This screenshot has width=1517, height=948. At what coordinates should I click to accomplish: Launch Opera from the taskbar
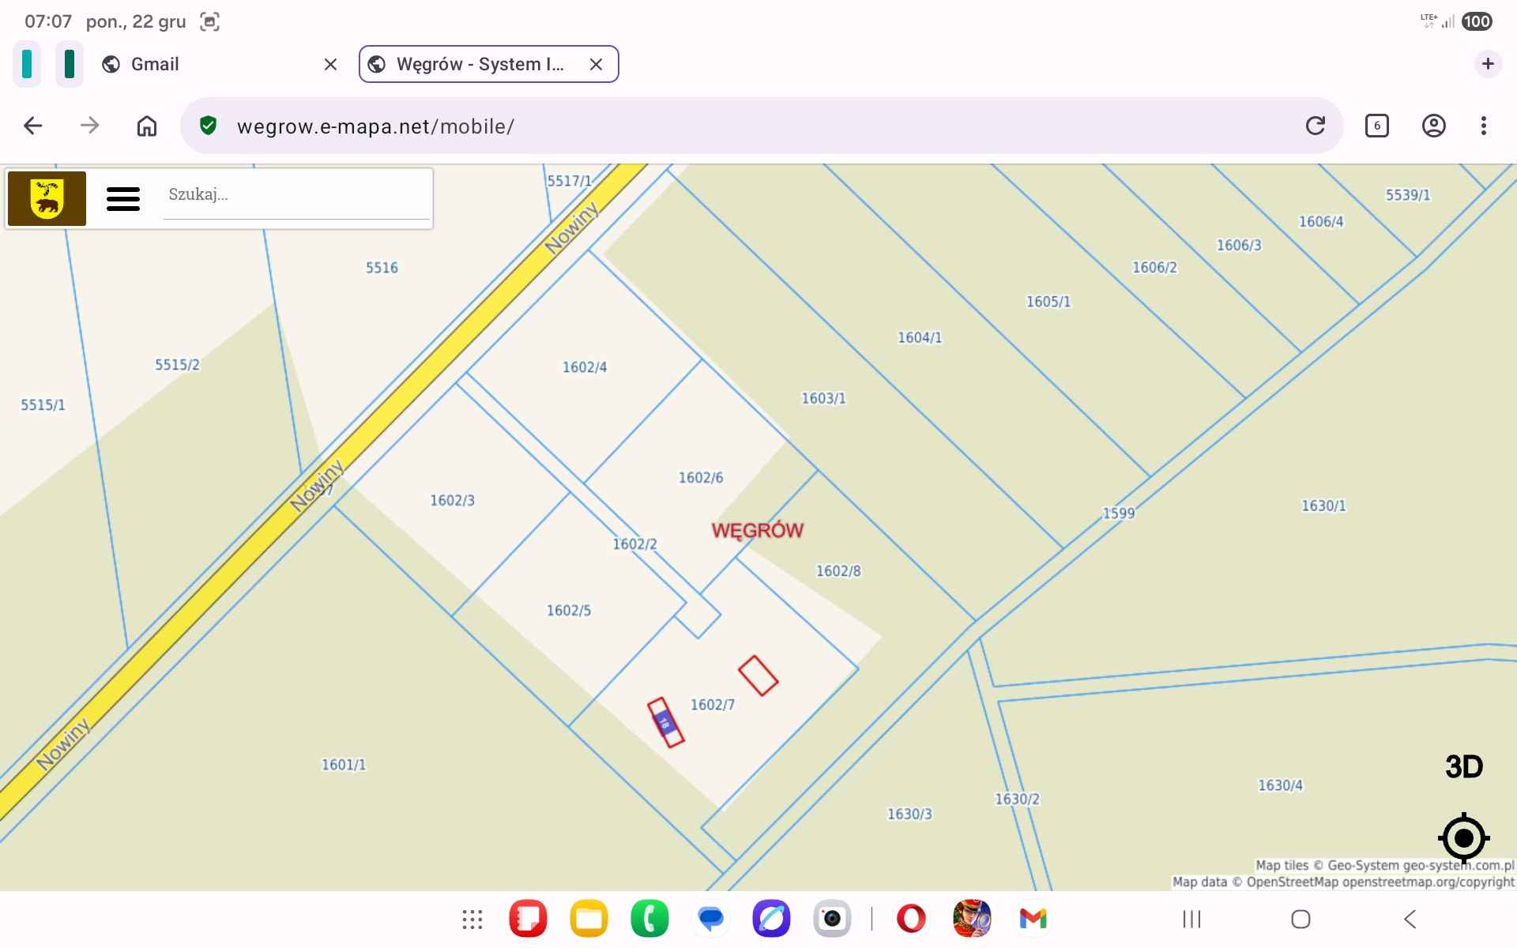click(x=911, y=919)
